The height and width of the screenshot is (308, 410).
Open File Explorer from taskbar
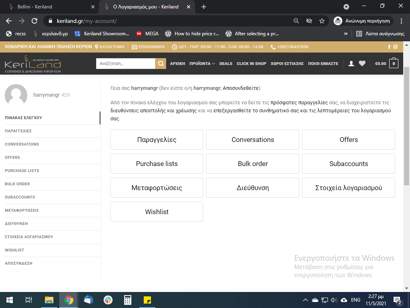click(49, 300)
